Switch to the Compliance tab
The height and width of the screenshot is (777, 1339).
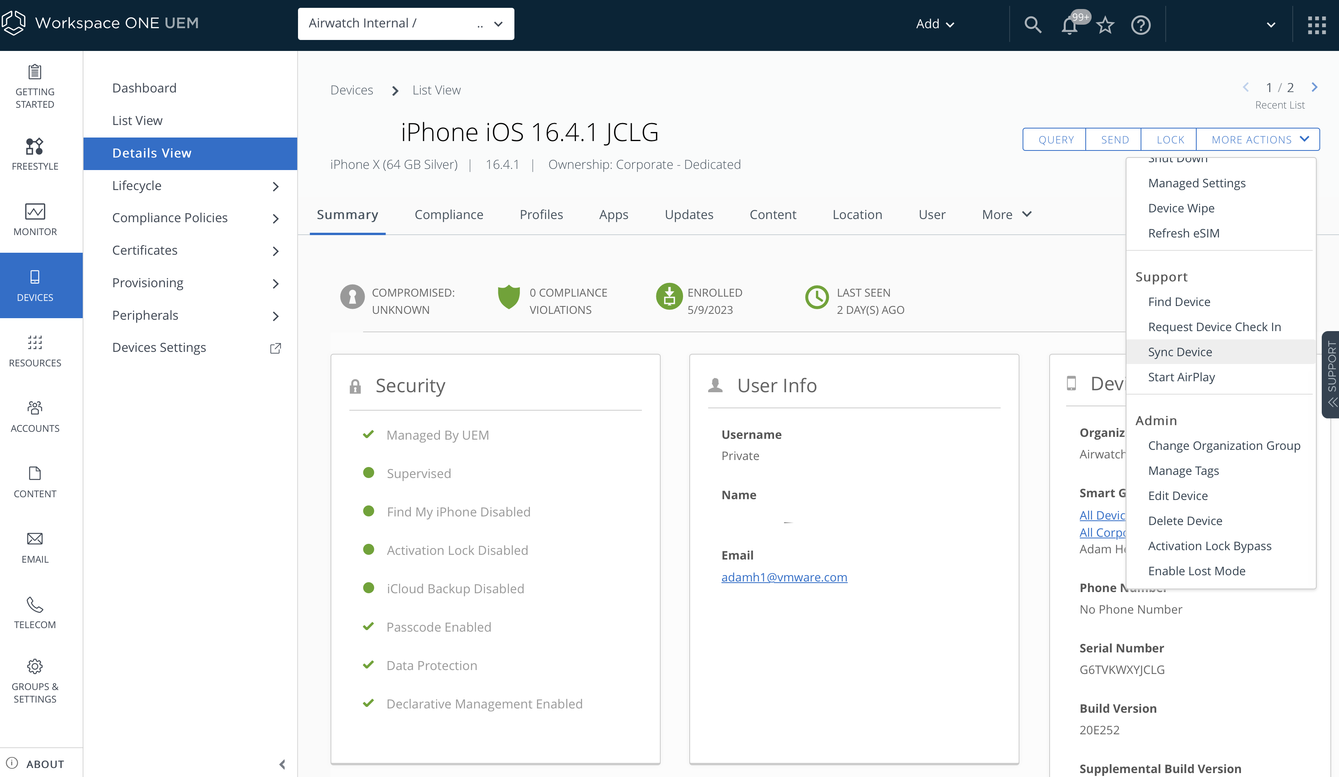[x=449, y=215]
